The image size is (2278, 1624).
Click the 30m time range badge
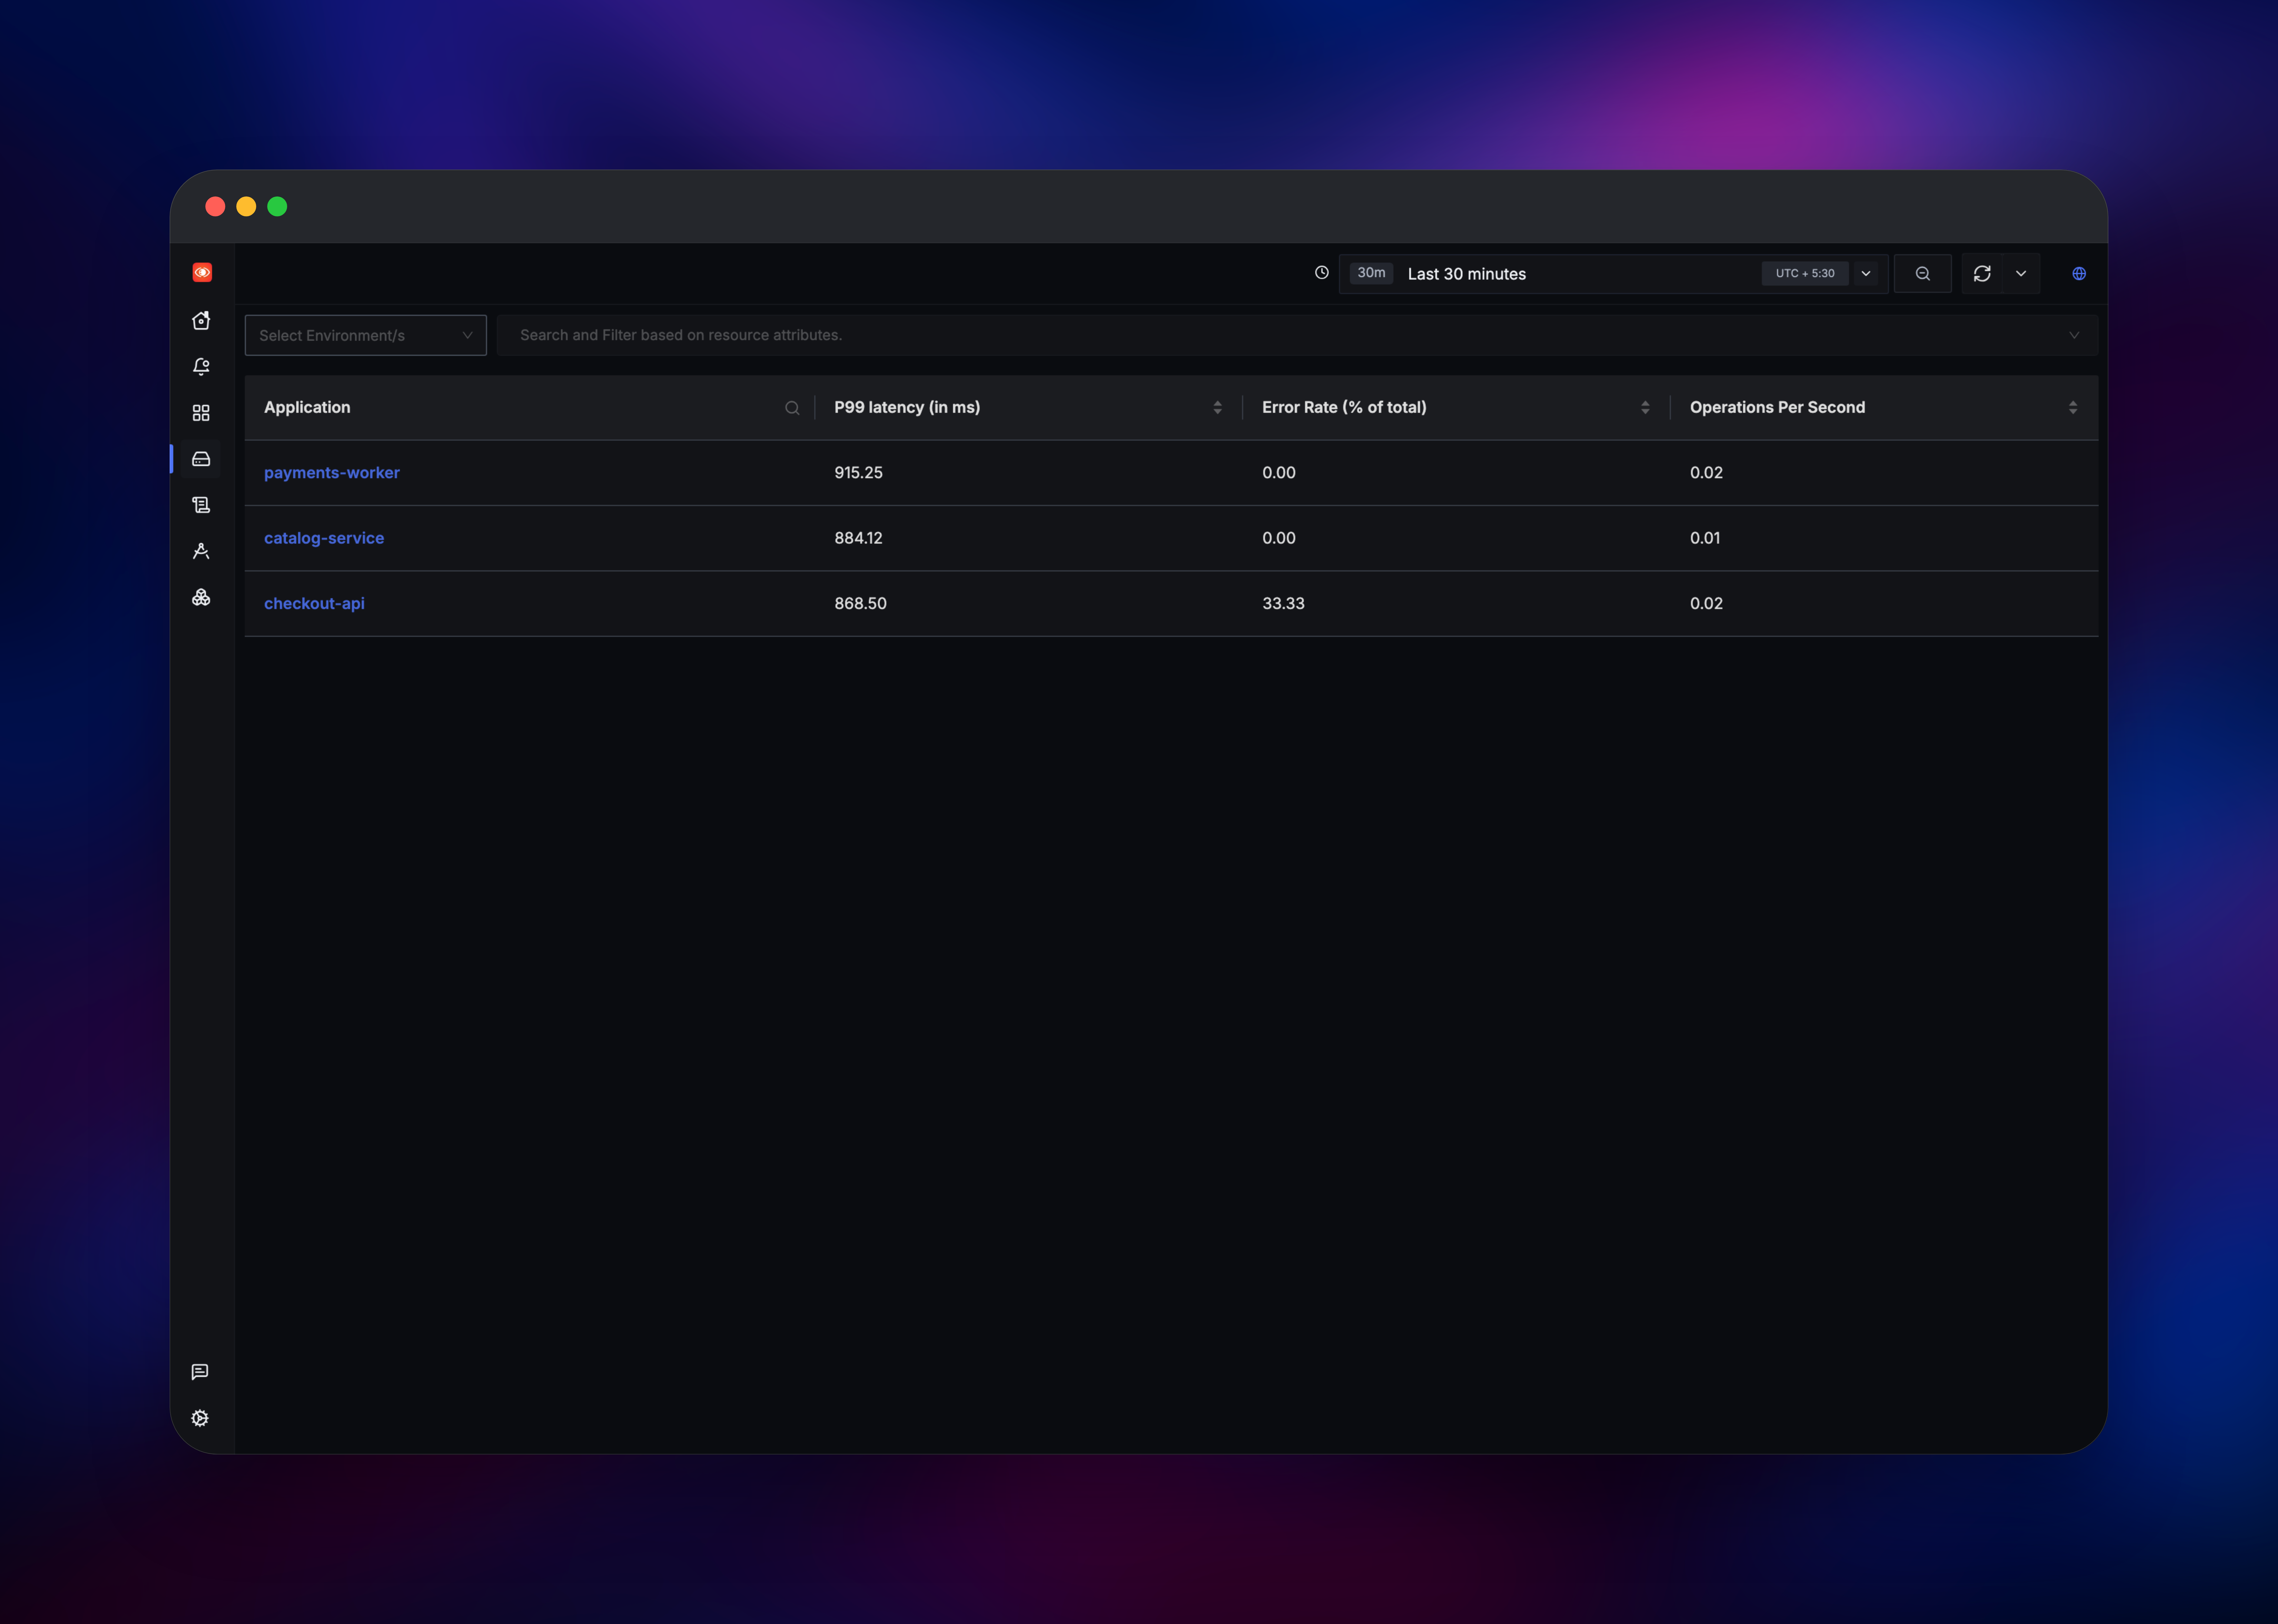(x=1372, y=273)
